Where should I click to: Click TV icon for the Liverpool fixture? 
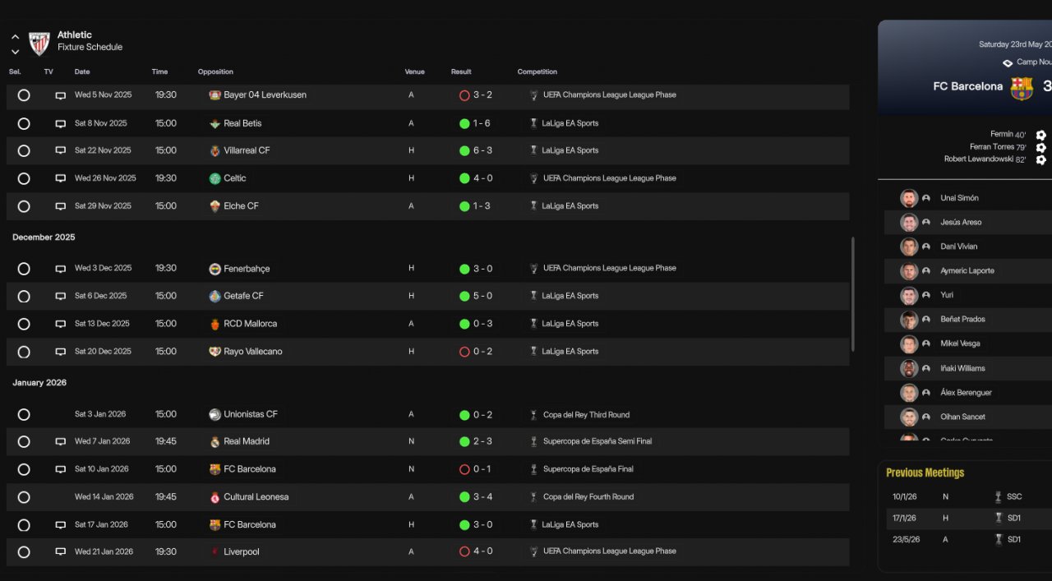(60, 552)
